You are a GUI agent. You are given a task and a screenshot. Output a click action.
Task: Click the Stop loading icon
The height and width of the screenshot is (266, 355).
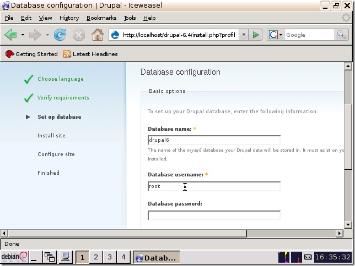tap(79, 35)
